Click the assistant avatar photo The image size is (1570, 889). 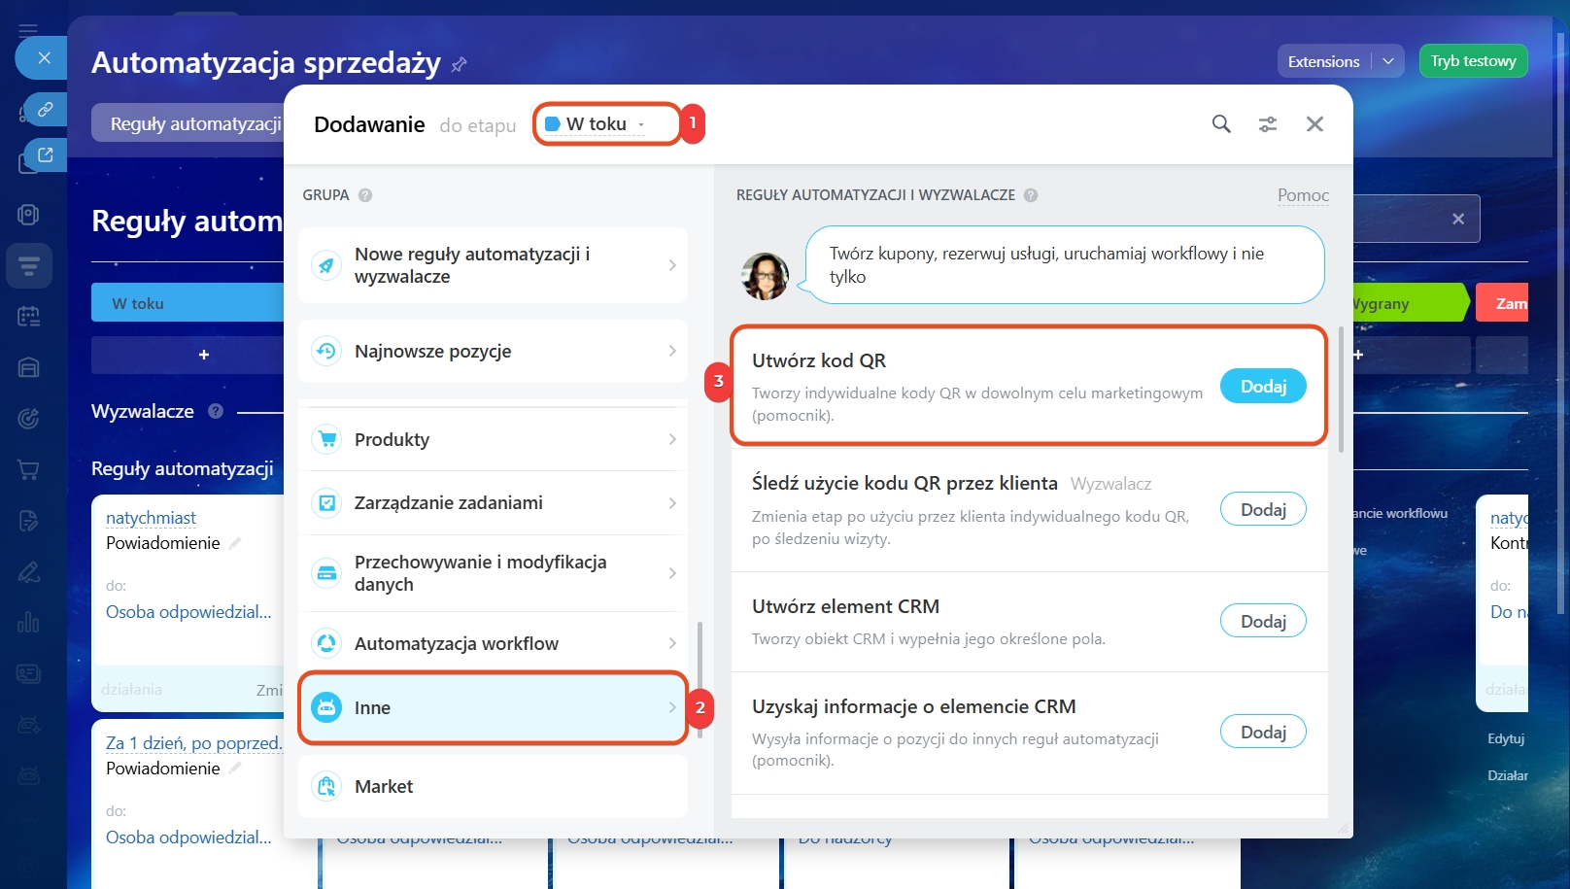pyautogui.click(x=765, y=276)
